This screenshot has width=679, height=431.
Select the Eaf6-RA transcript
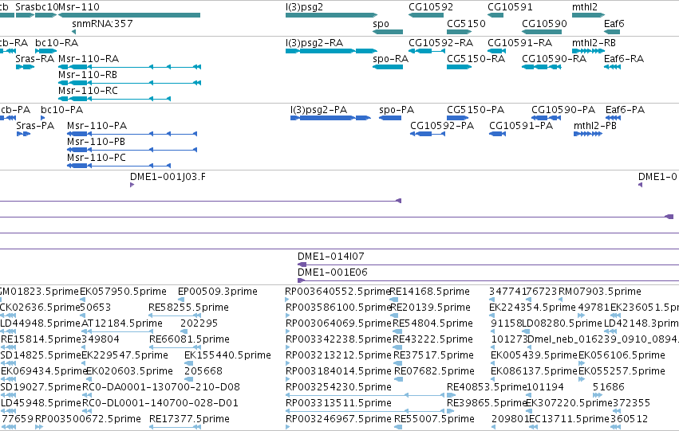(x=612, y=67)
